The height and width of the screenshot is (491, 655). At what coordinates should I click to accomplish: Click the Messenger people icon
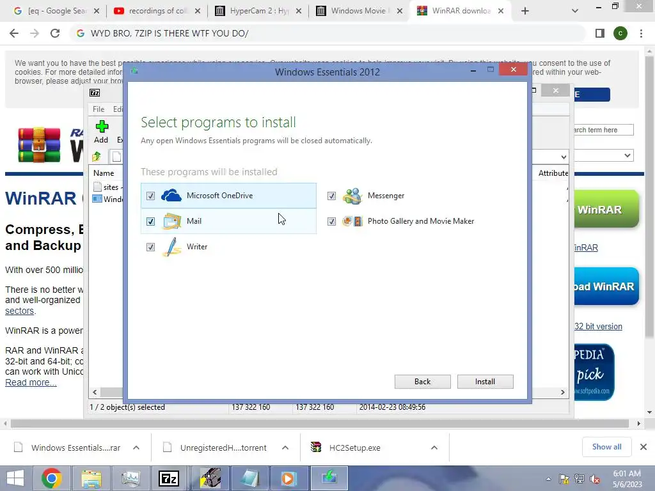pyautogui.click(x=352, y=196)
